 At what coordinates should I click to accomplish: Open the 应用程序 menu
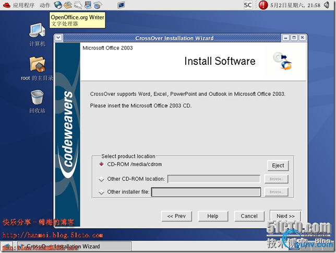coord(23,5)
